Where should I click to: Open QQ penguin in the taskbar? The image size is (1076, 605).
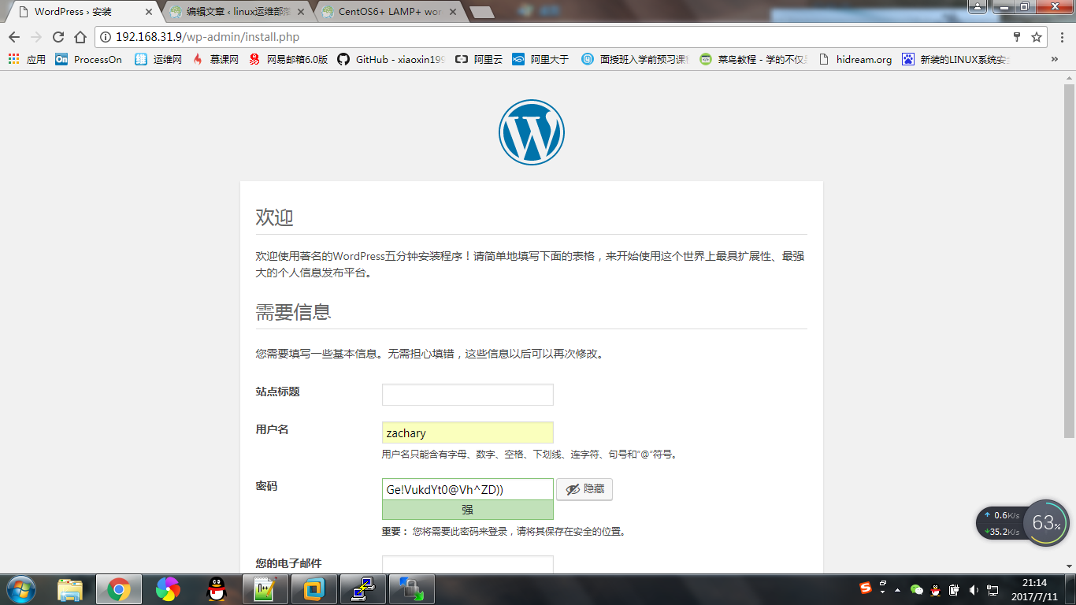[217, 589]
